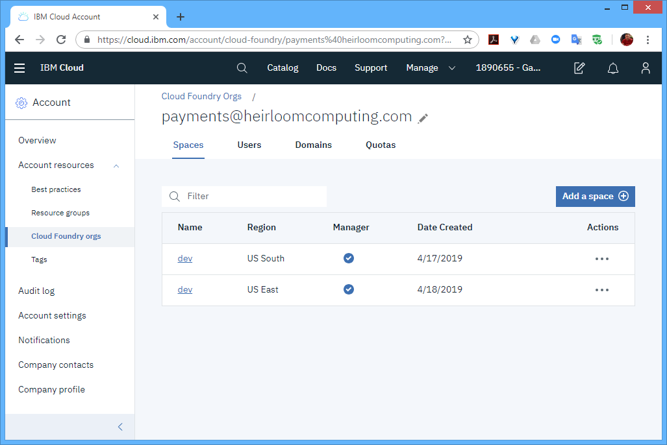Open the Audit log page

tap(36, 291)
